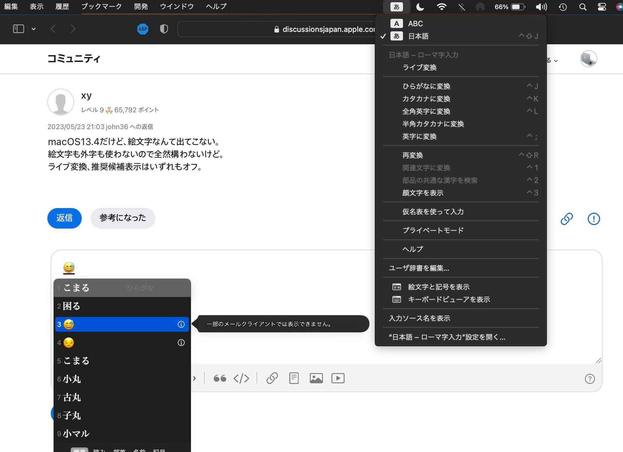Click the blue 返信 button

[64, 218]
